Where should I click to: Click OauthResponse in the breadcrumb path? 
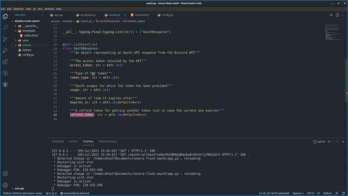(109, 21)
